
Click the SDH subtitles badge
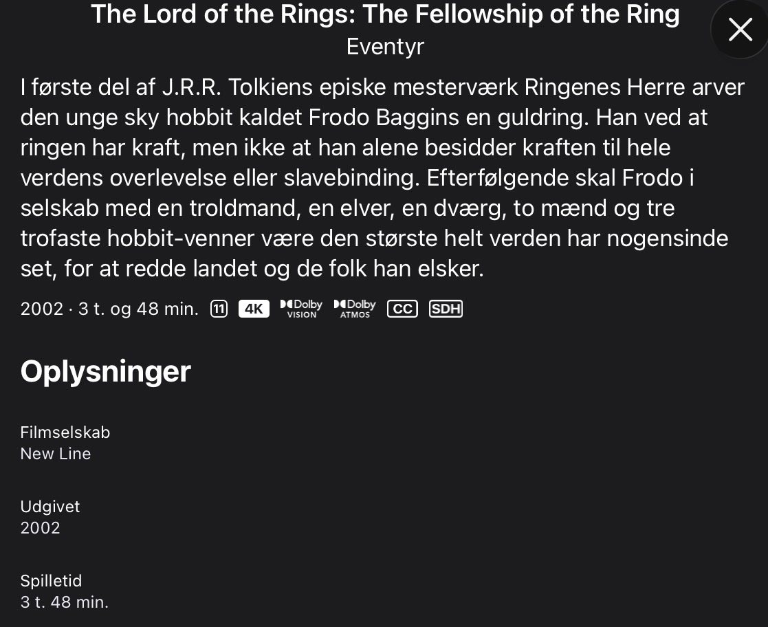point(446,309)
